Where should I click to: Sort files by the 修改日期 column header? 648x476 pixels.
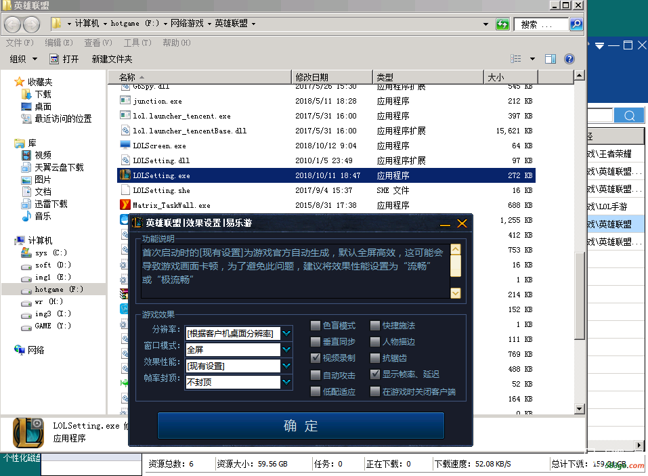point(332,77)
